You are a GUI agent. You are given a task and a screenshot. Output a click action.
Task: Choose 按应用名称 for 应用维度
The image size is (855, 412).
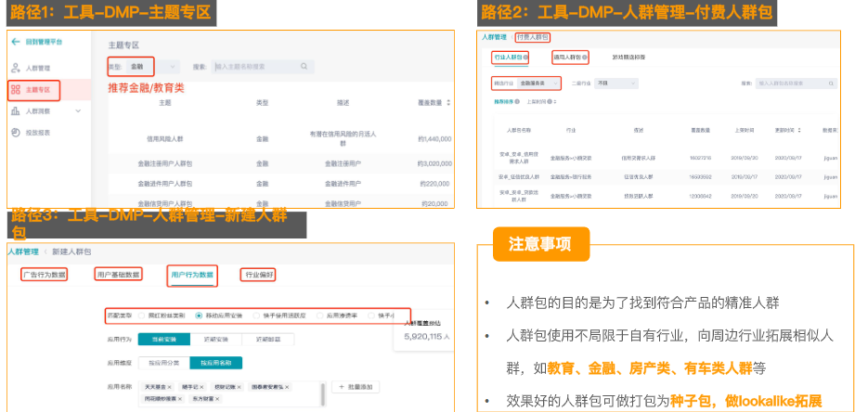216,363
